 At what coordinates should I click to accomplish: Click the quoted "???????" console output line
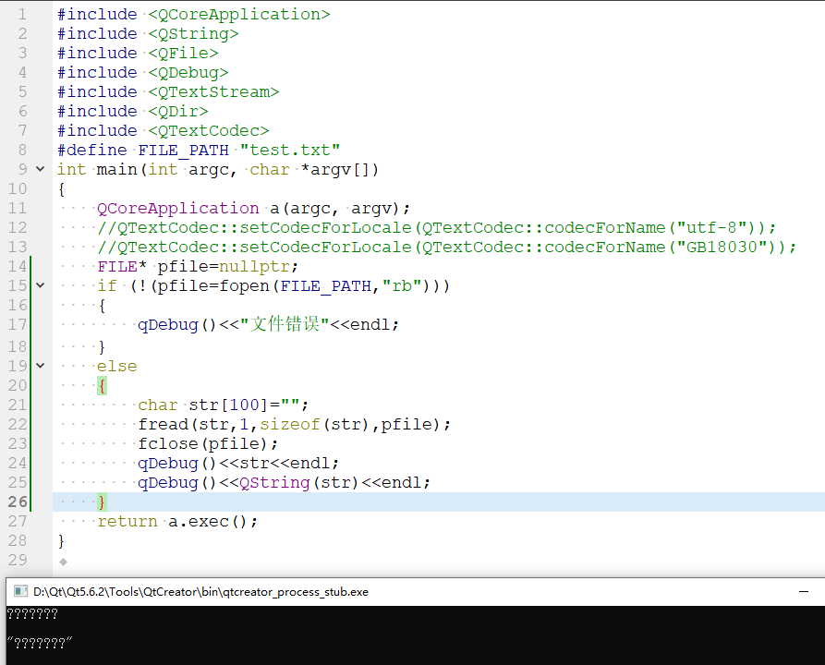(x=40, y=643)
